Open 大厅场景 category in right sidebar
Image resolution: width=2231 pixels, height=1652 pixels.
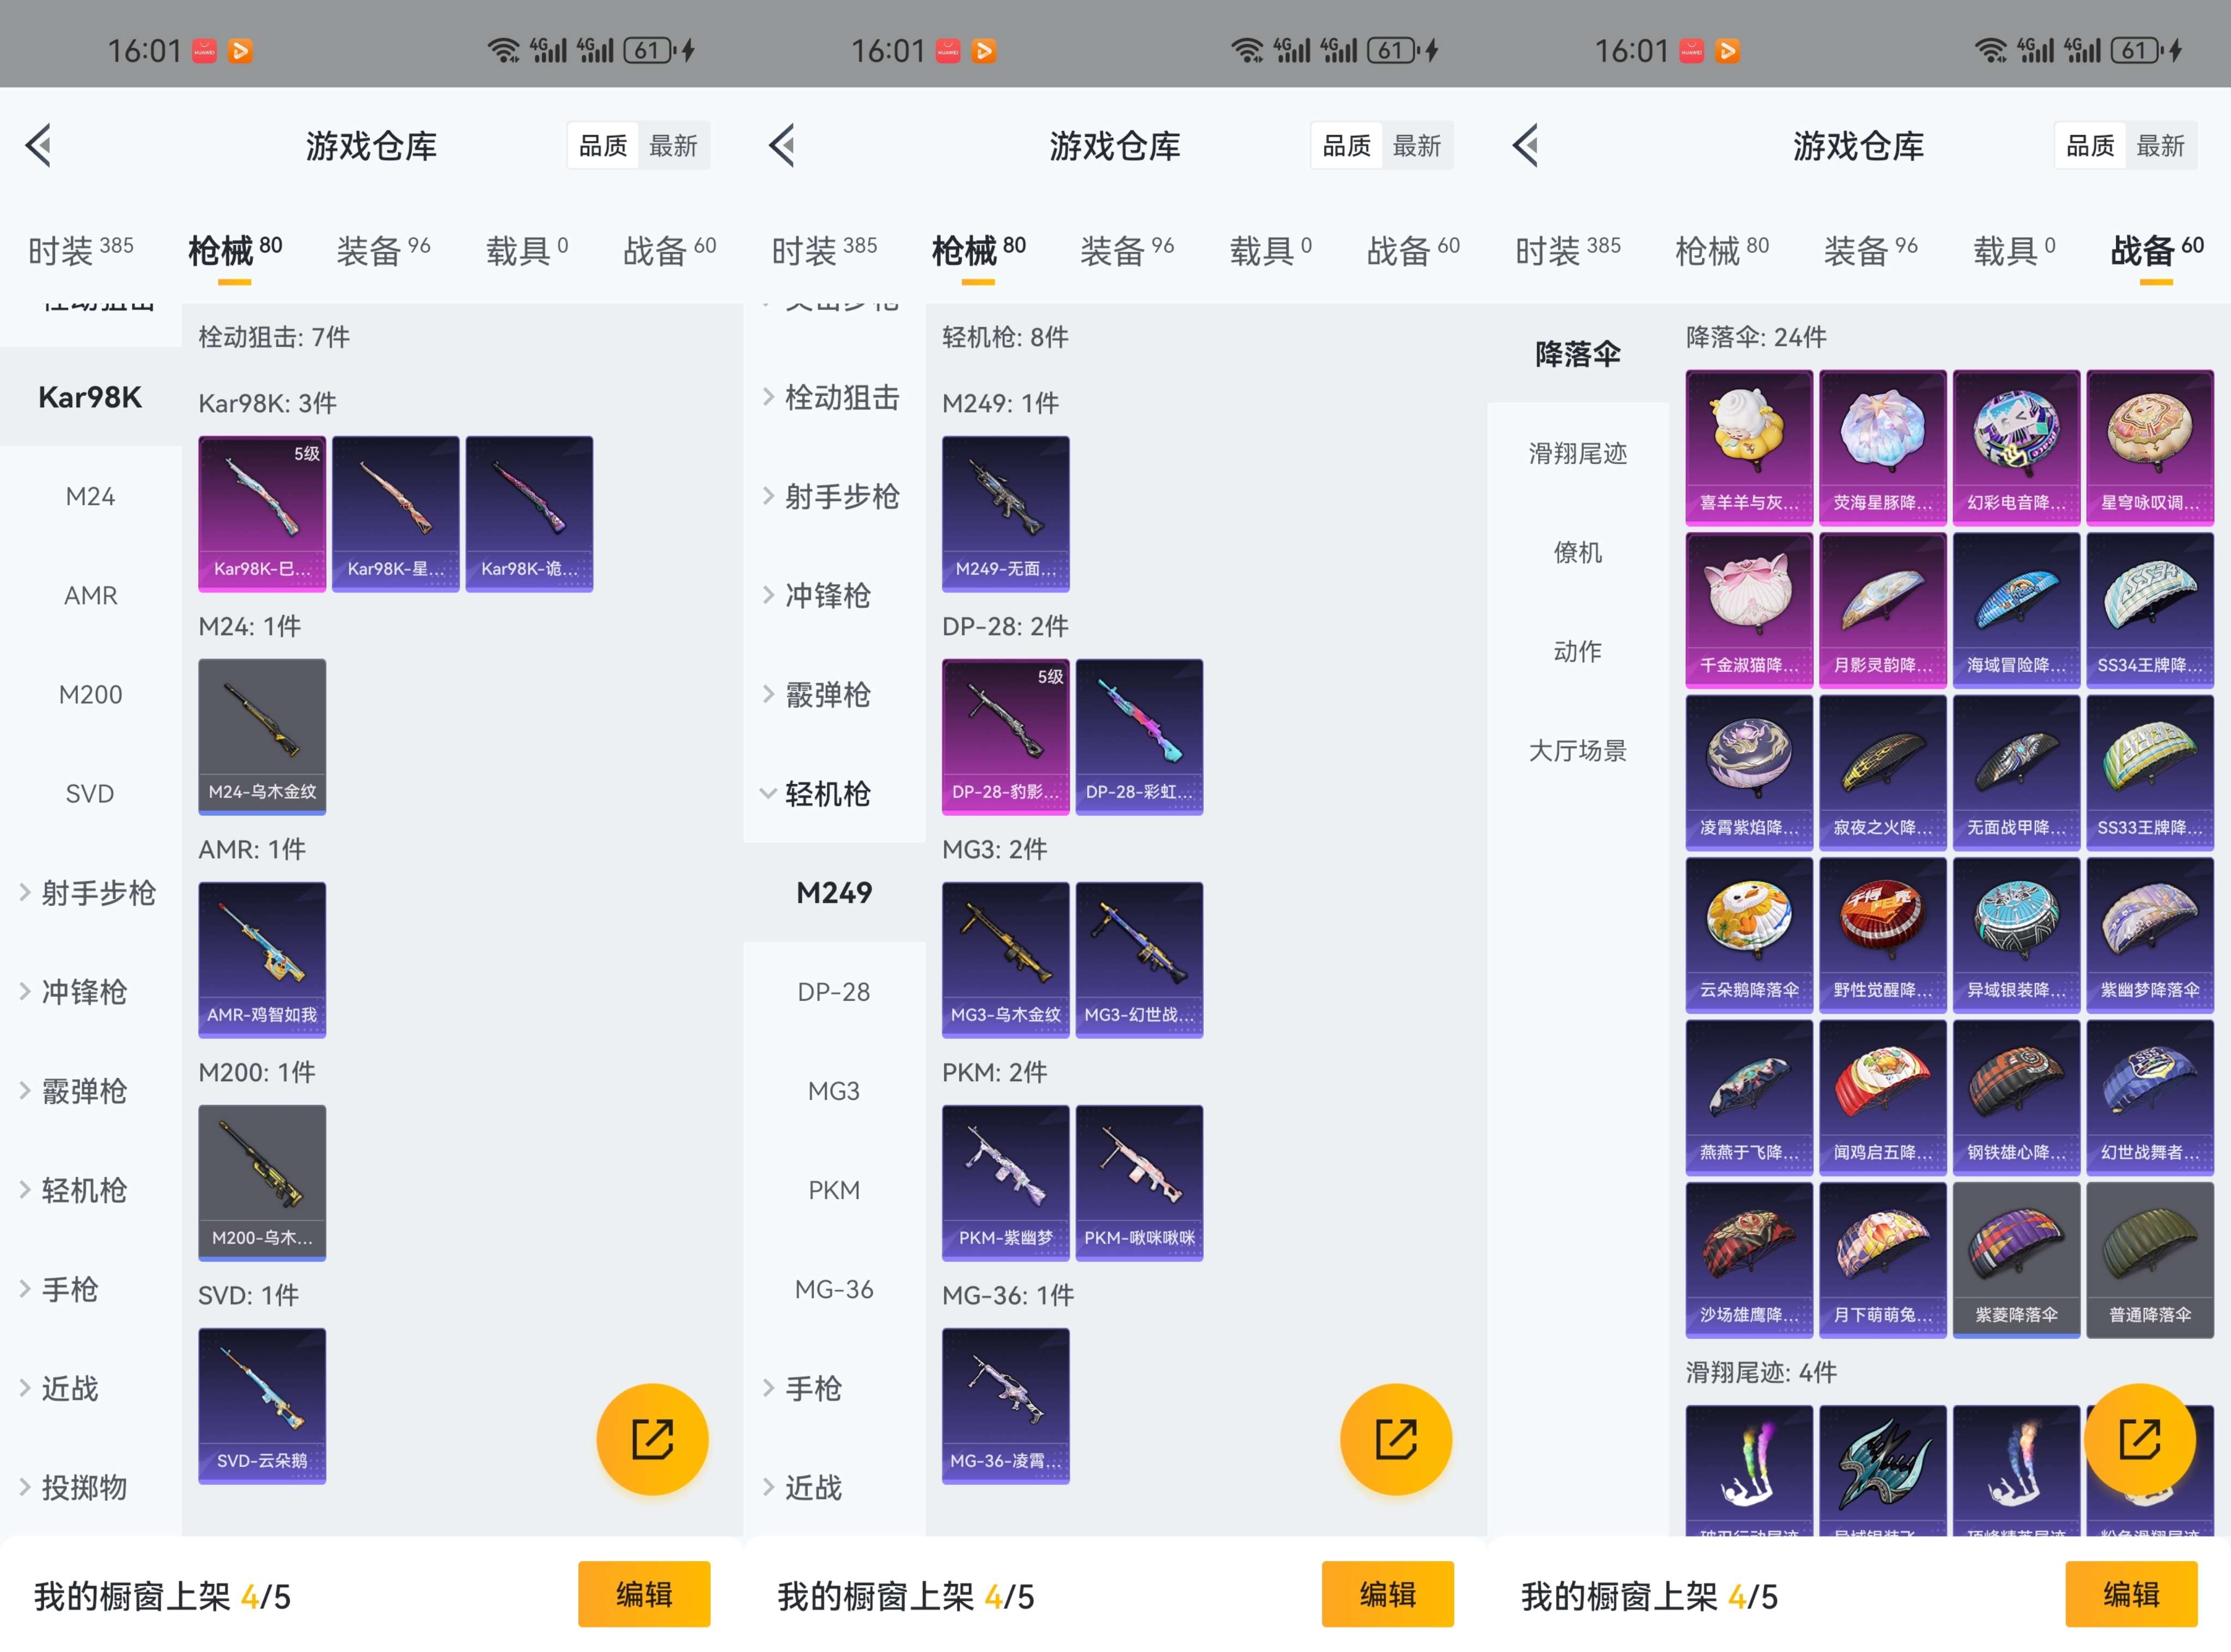pos(1578,751)
